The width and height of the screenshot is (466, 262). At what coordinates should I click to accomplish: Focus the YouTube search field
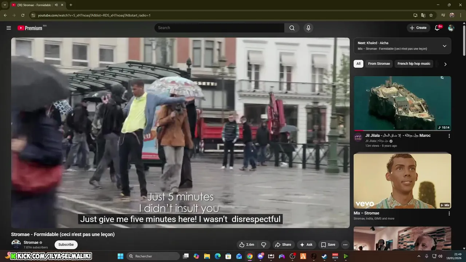(x=219, y=28)
